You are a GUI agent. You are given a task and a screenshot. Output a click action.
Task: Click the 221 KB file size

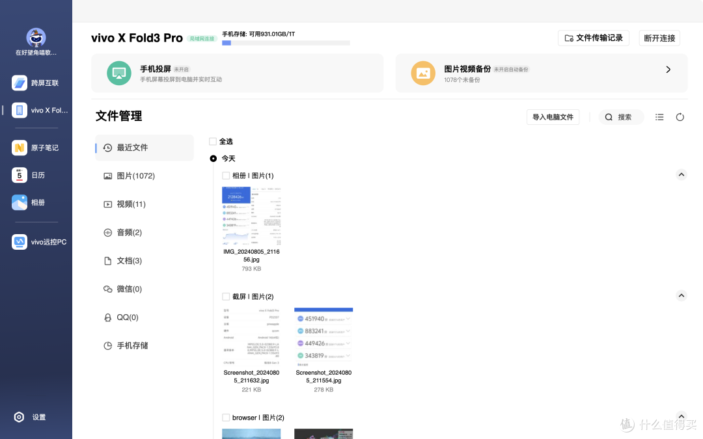click(251, 390)
